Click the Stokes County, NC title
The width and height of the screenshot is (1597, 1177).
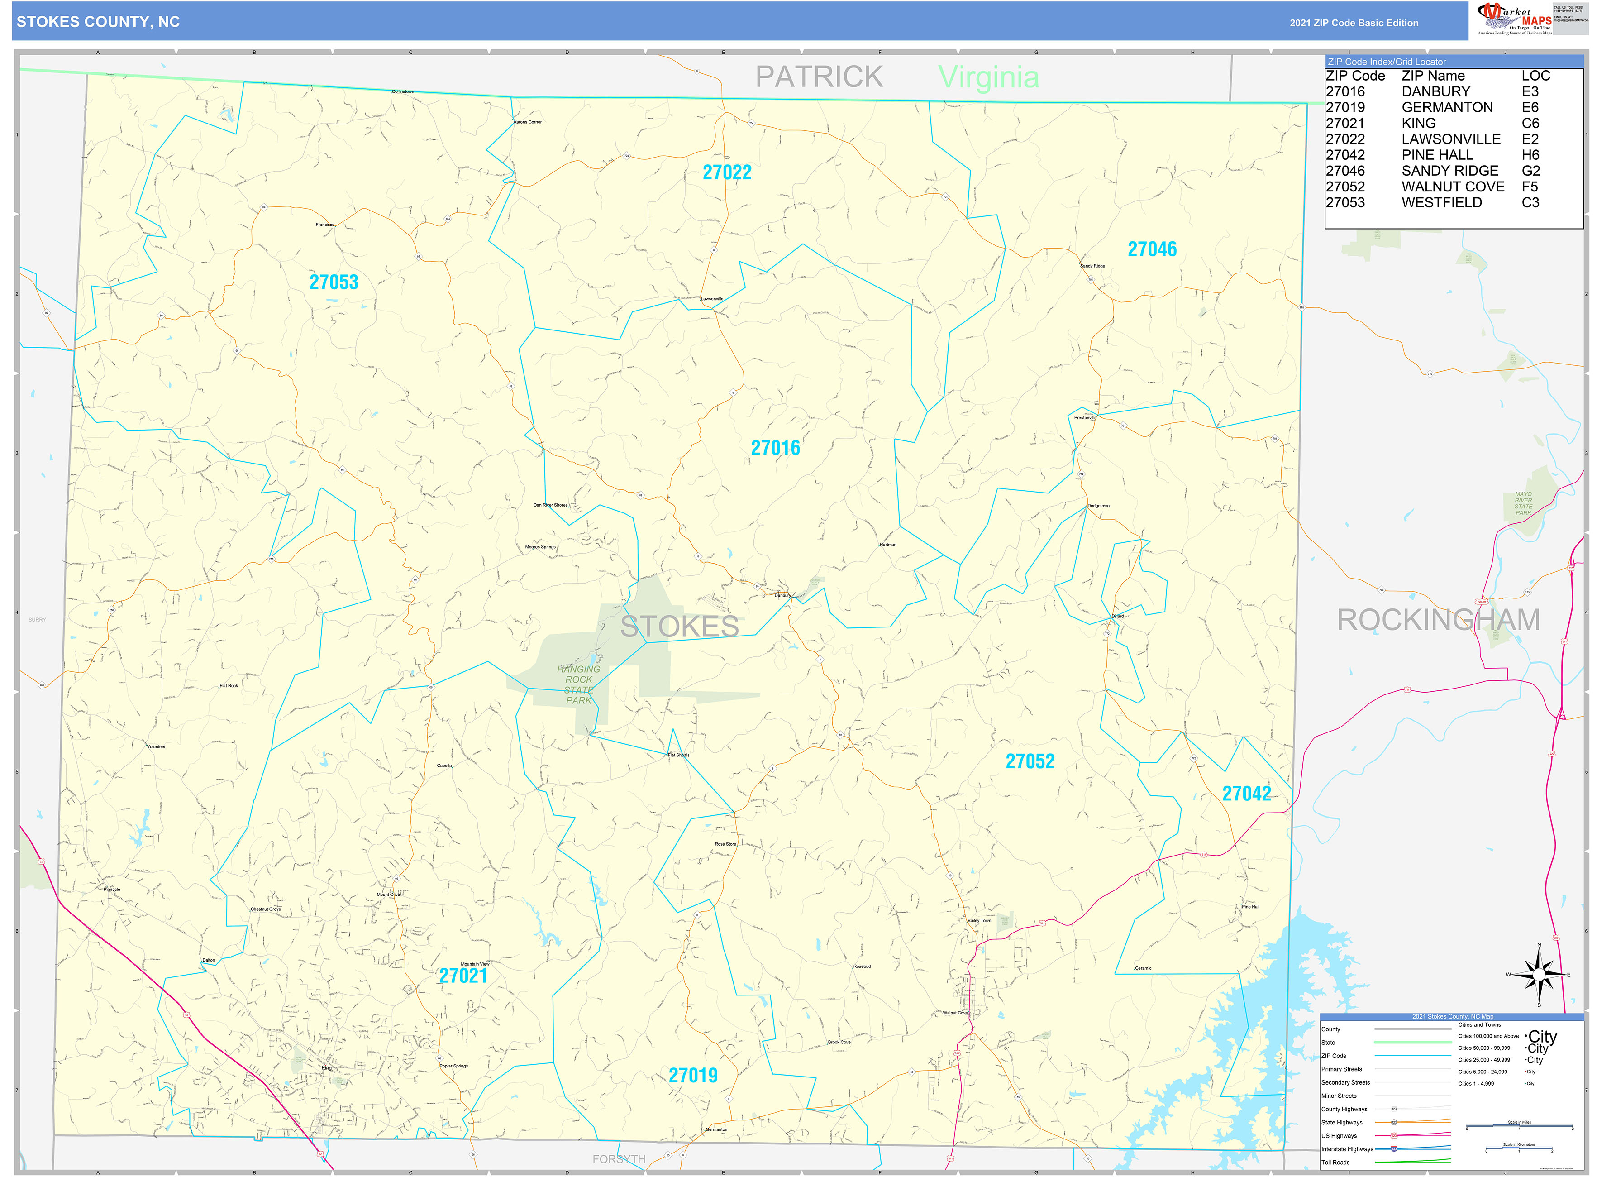point(98,22)
